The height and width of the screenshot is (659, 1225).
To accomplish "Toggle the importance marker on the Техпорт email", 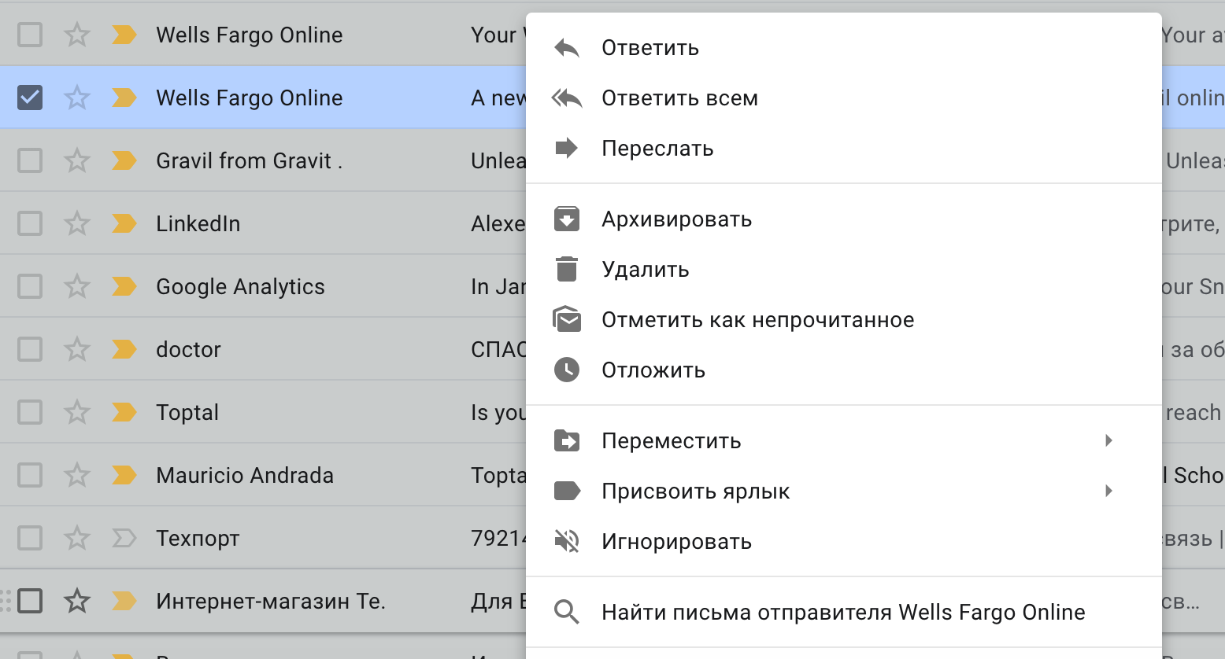I will [x=124, y=538].
